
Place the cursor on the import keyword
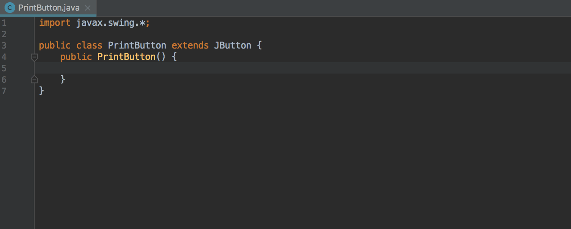(55, 23)
